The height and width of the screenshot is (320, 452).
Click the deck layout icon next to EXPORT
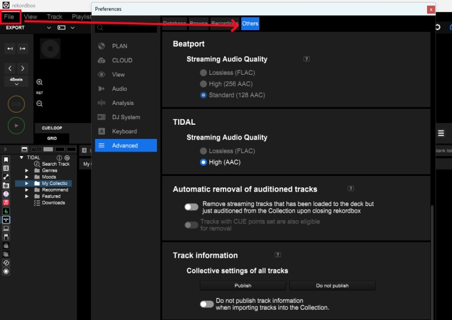coord(61,28)
